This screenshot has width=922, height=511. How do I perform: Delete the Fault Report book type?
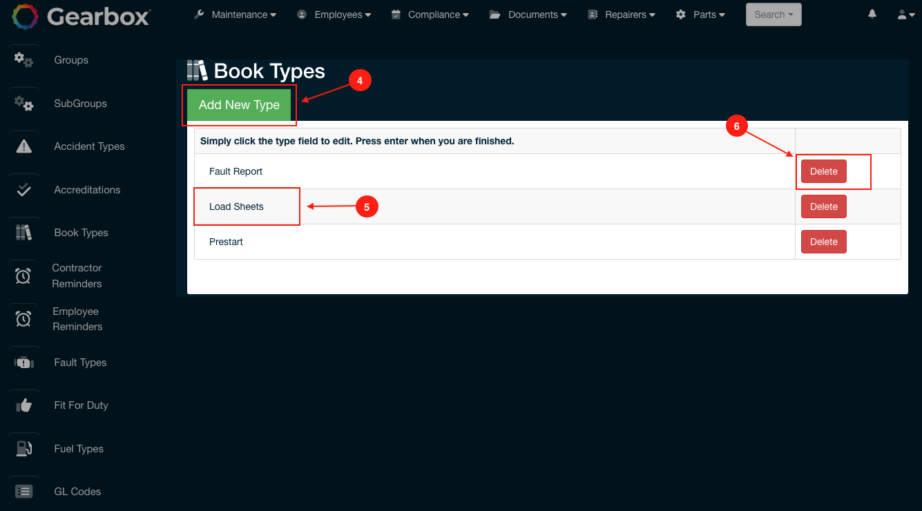coord(823,171)
